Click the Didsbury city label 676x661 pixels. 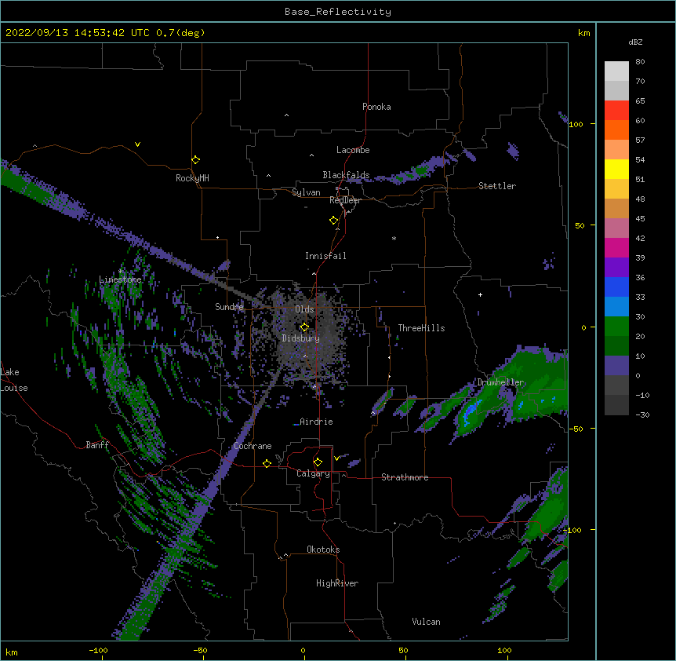(301, 338)
